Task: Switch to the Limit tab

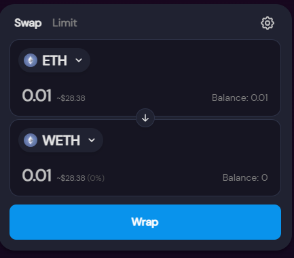Action: pyautogui.click(x=65, y=23)
